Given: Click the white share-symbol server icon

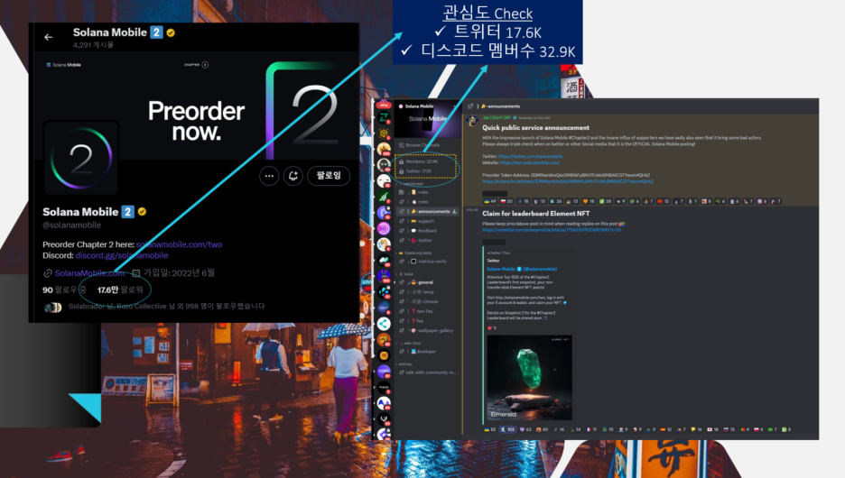Looking at the screenshot, I should (x=384, y=324).
